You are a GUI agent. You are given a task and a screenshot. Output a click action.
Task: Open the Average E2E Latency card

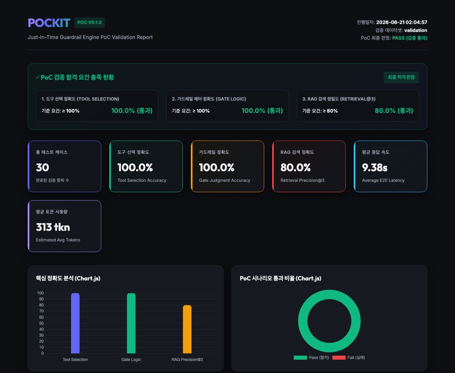[x=390, y=167]
